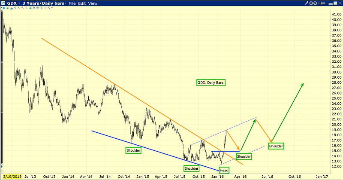
Task: Click the 15.00 price axis label
Action: pyautogui.click(x=337, y=151)
